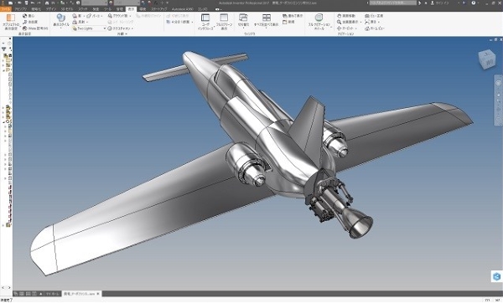Click the help search input field
The image size is (503, 303).
coord(392,3)
